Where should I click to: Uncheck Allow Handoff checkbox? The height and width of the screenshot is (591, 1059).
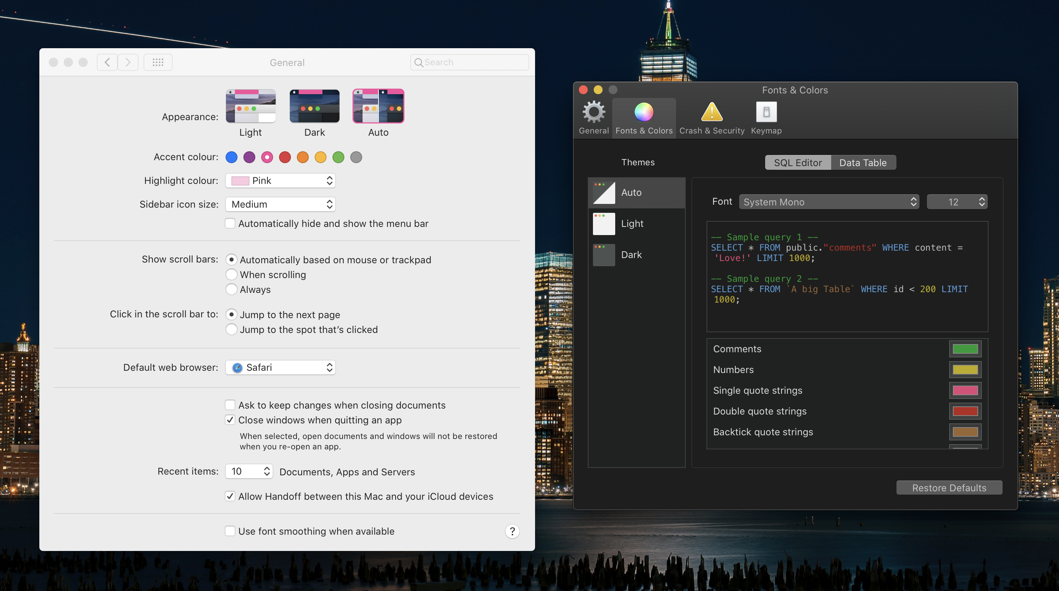[230, 496]
